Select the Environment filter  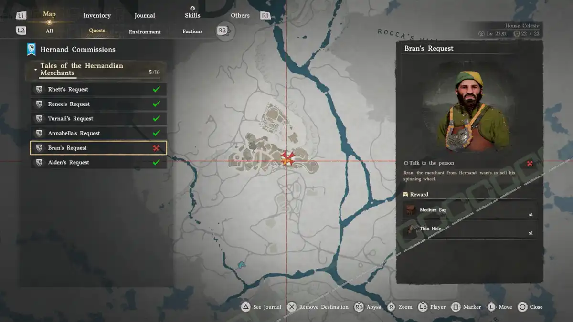click(x=145, y=32)
